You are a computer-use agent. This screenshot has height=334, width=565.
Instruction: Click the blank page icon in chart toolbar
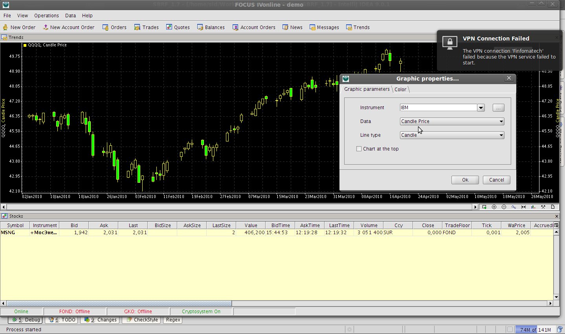point(553,207)
